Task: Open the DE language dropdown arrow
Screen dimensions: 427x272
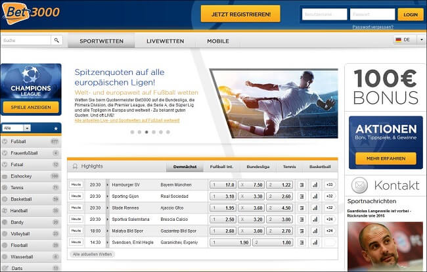Action: (421, 40)
